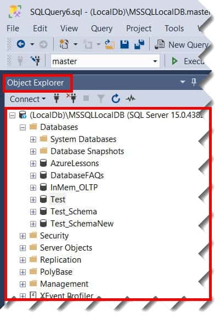220x318 pixels.
Task: Click the PolyBase folder icon
Action: [33, 271]
